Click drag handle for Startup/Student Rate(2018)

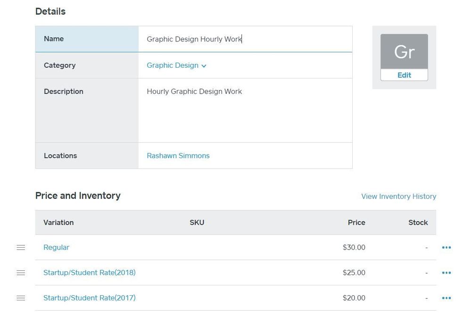coord(21,273)
